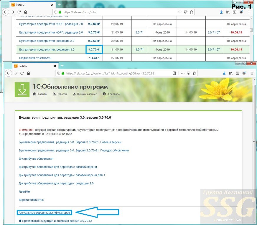Click the front window vertical scrollbar

point(255,142)
